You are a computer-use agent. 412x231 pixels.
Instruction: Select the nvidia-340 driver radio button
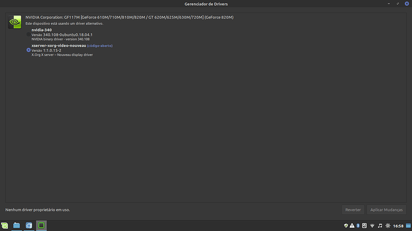tap(29, 35)
